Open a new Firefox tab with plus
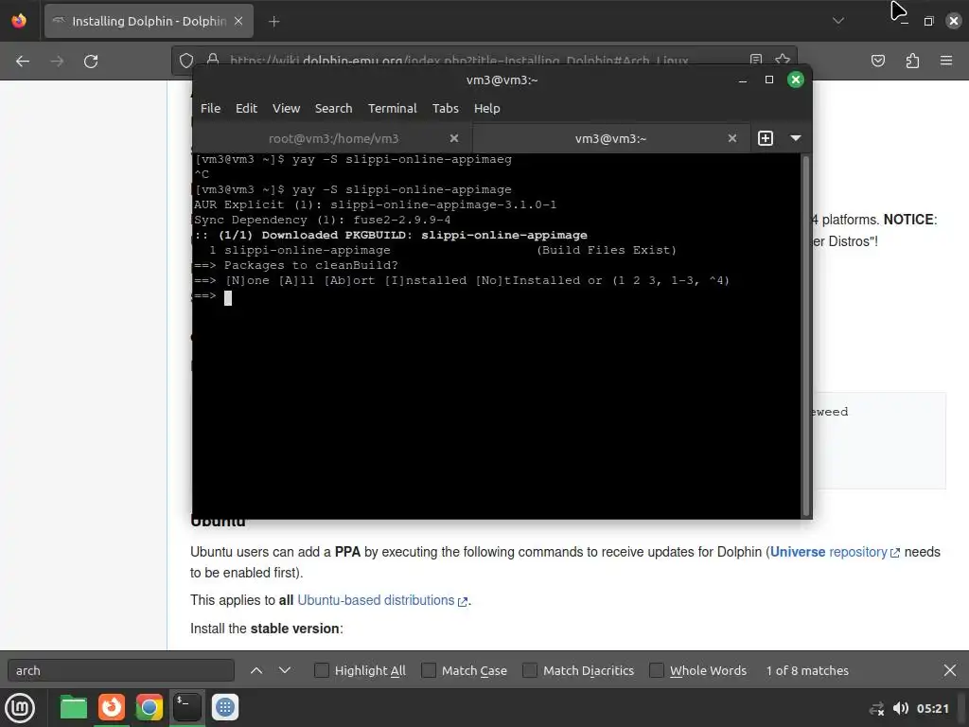This screenshot has height=727, width=969. coord(273,22)
